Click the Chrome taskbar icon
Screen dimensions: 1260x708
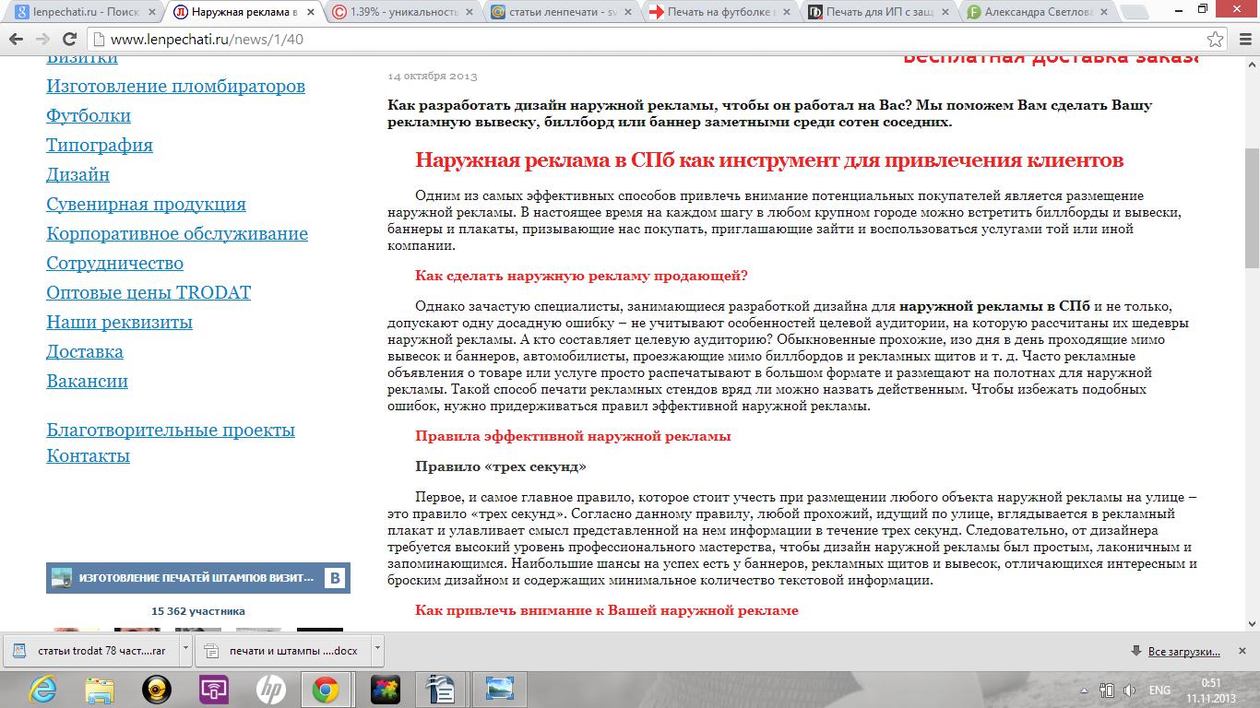pyautogui.click(x=326, y=690)
